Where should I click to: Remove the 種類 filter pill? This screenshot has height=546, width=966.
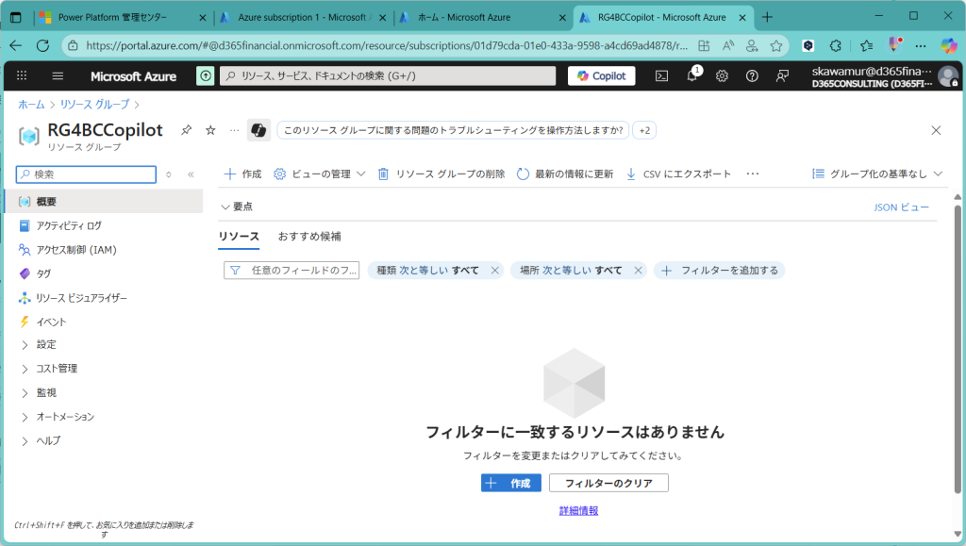point(494,271)
